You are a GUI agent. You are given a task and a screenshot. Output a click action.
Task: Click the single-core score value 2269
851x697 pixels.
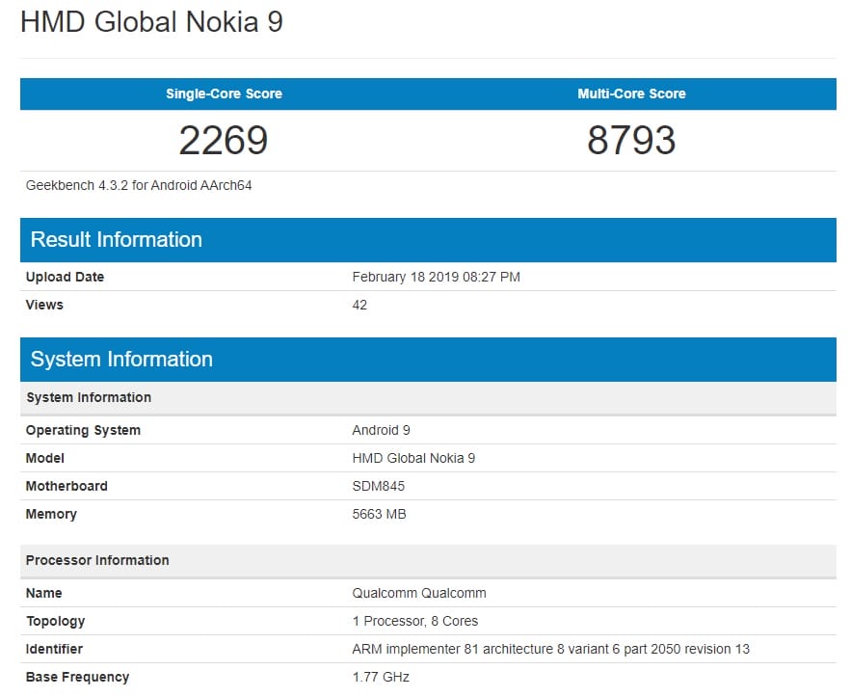point(224,141)
